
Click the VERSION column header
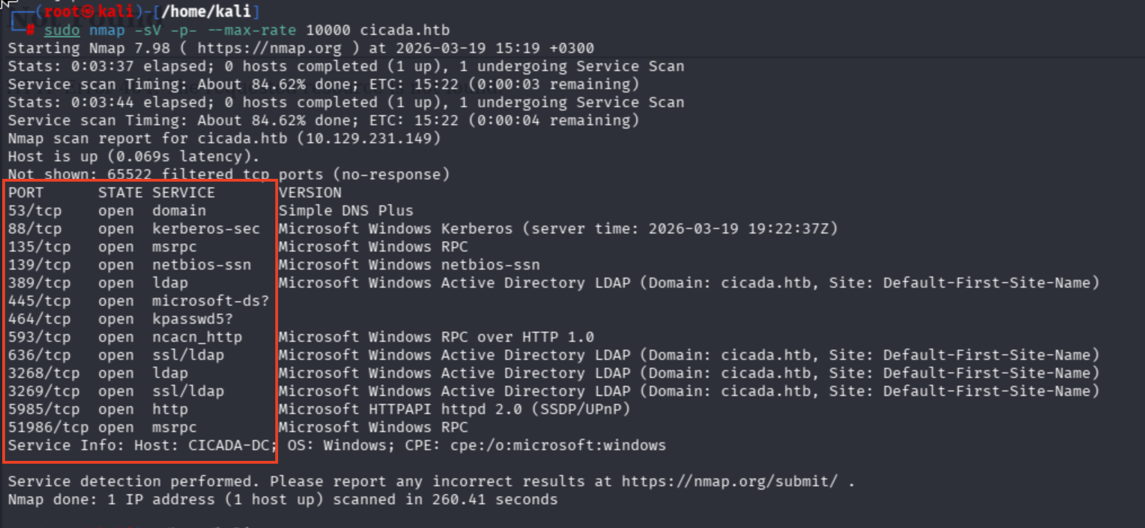click(310, 192)
